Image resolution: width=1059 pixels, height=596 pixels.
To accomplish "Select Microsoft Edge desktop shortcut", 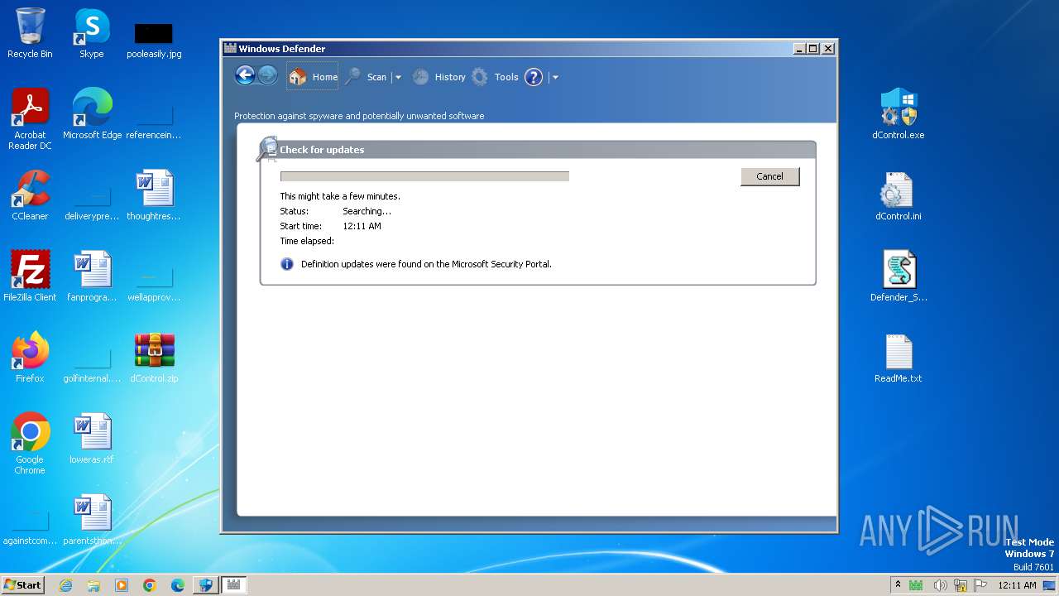I will point(92,114).
